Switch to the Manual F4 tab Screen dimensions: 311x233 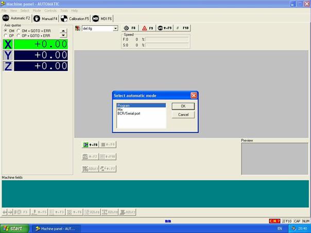pyautogui.click(x=45, y=18)
